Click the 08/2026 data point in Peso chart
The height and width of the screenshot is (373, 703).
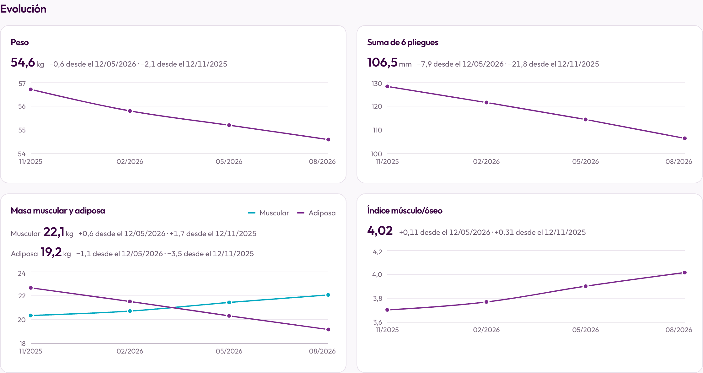(328, 139)
